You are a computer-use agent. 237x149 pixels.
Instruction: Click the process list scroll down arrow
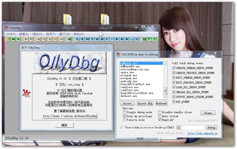point(165,97)
